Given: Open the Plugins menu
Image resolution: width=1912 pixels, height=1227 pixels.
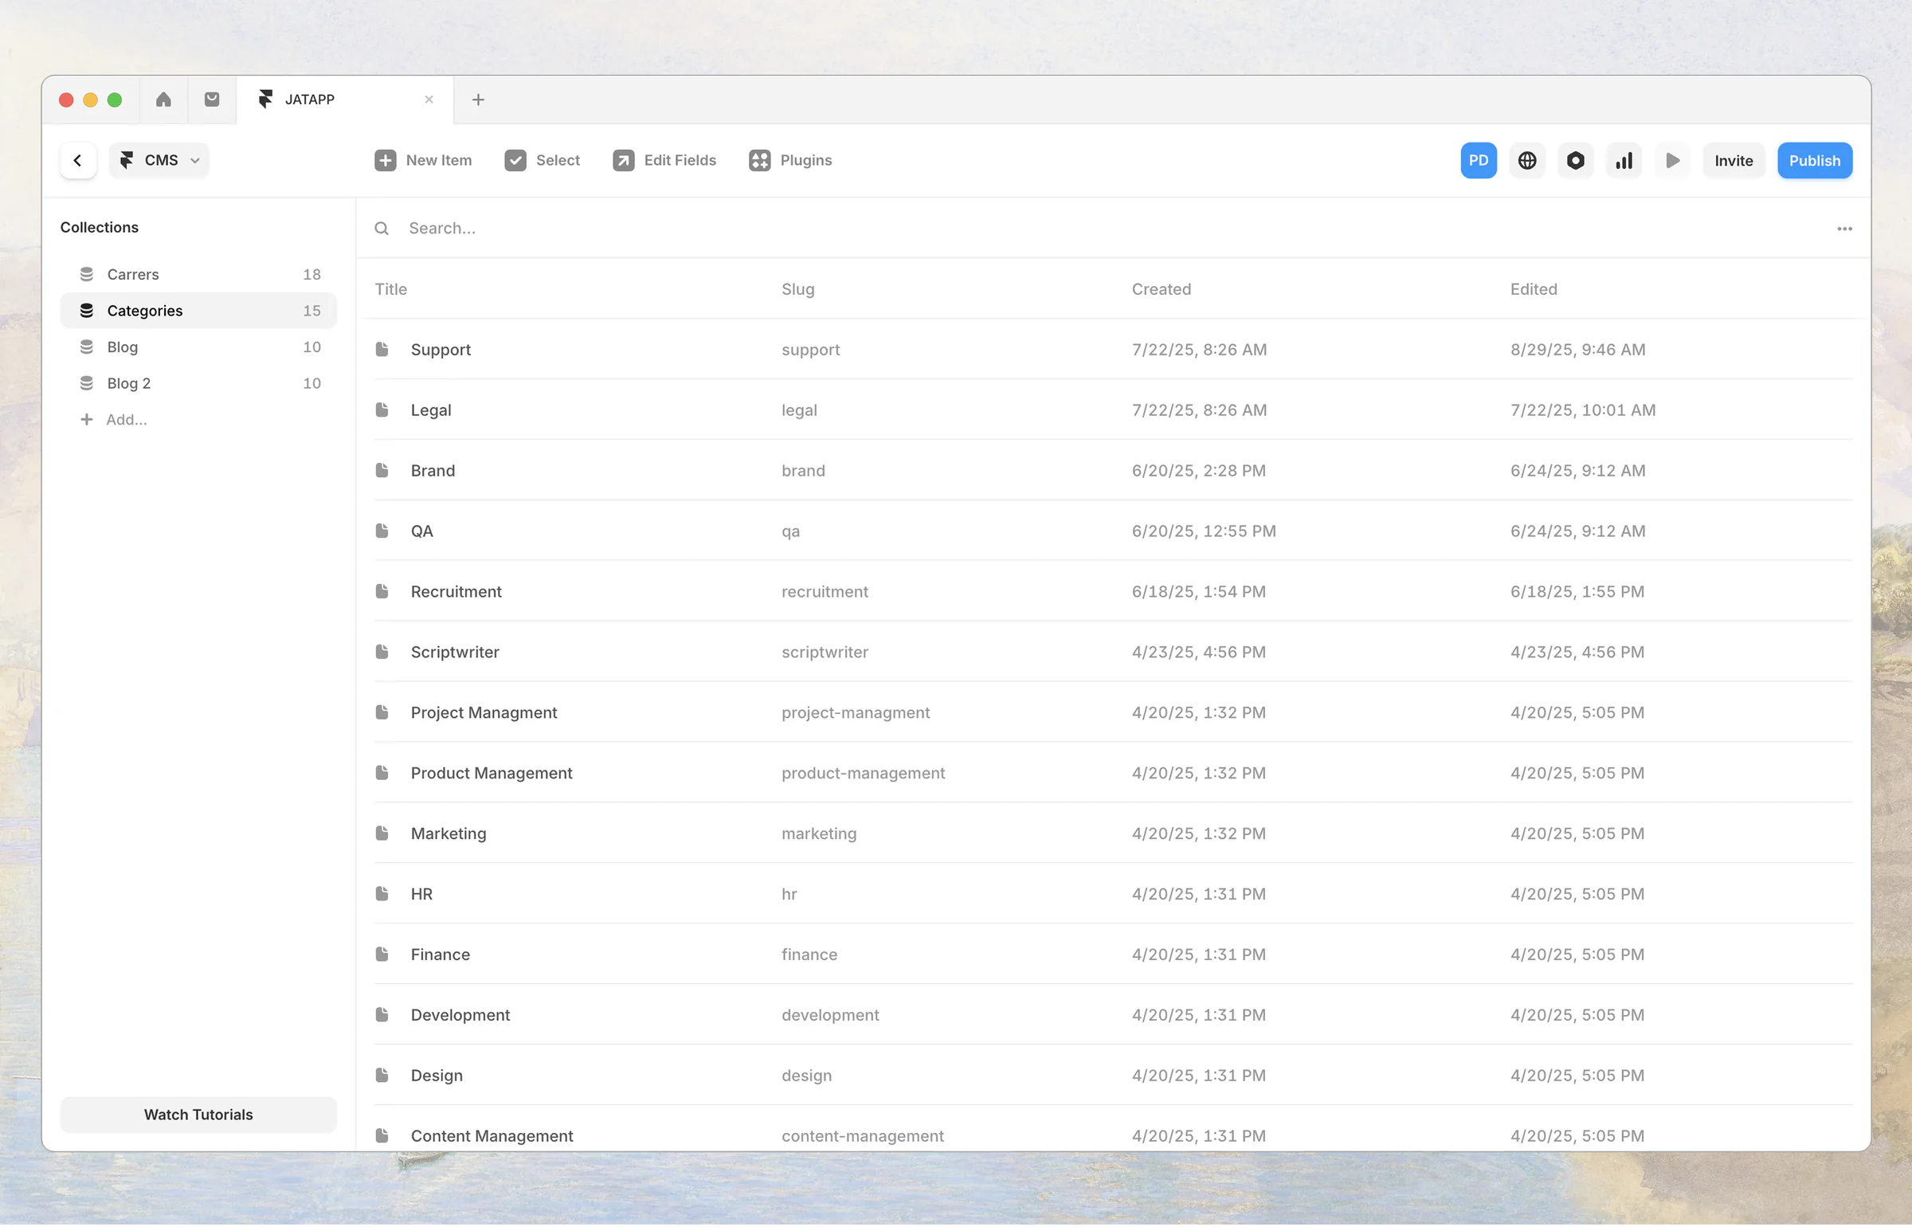Looking at the screenshot, I should (x=790, y=160).
